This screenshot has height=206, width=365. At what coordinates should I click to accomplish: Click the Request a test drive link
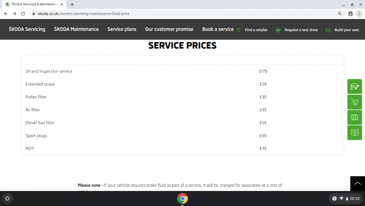point(301,30)
